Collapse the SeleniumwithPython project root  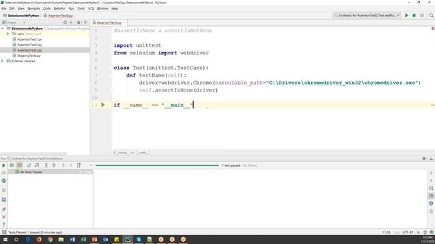coord(3,28)
